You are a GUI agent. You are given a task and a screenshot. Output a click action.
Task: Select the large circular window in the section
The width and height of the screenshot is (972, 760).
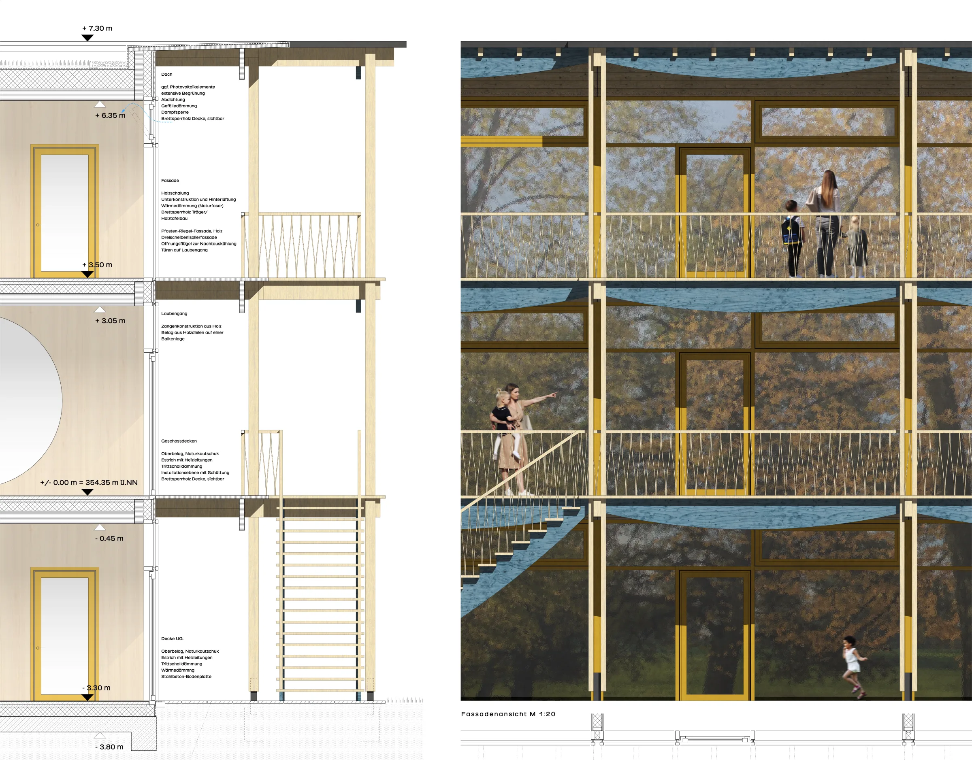tap(31, 400)
